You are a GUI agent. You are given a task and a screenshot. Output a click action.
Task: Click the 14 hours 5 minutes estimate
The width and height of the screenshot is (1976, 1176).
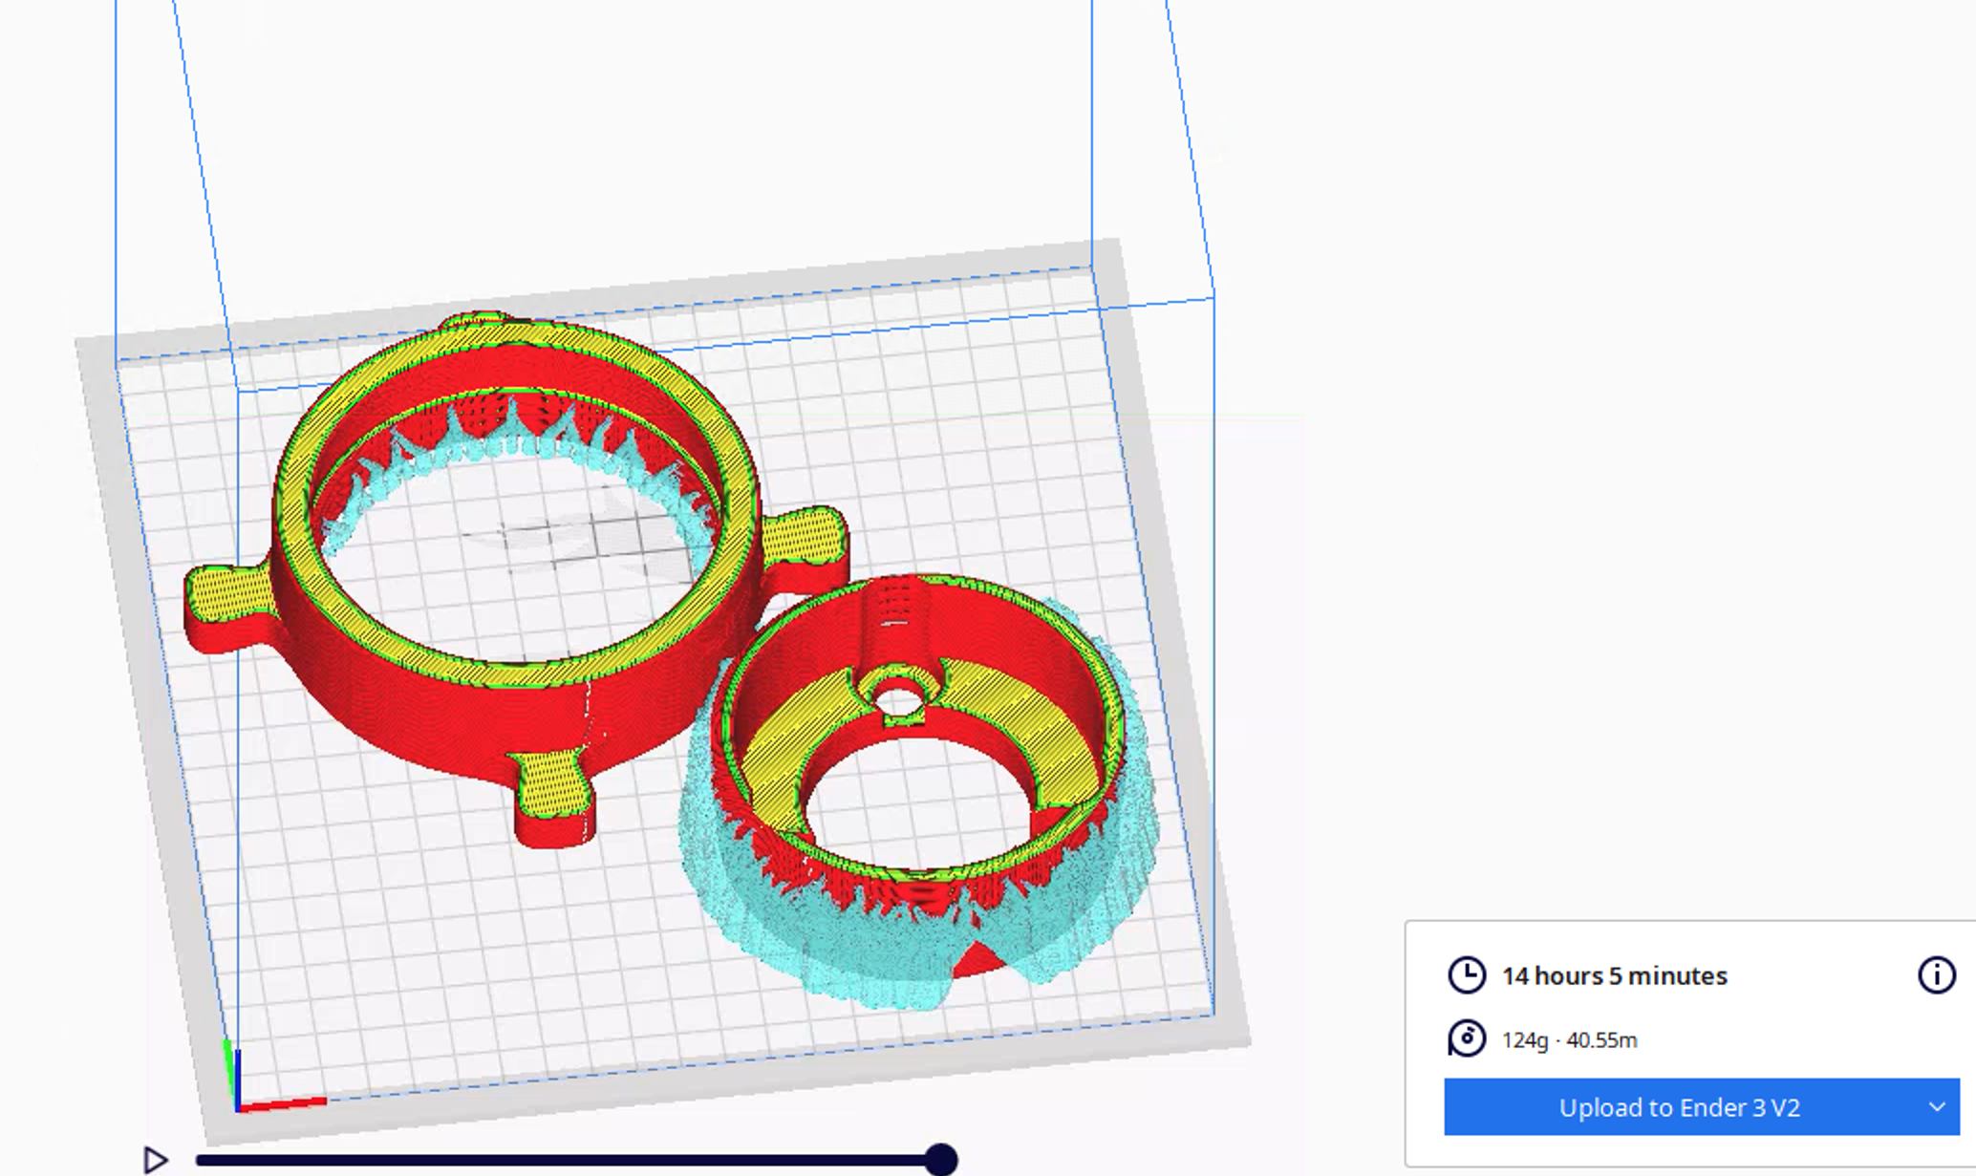[1614, 975]
